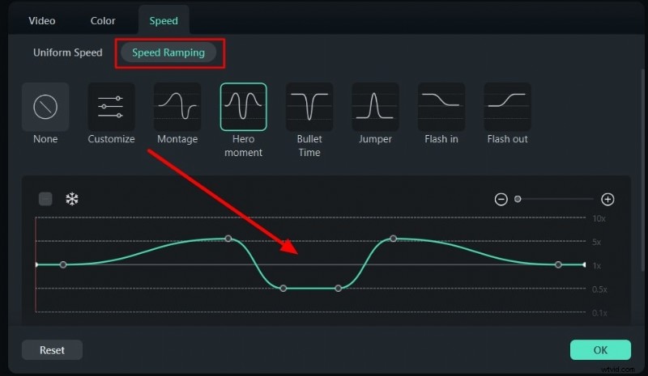The height and width of the screenshot is (376, 648).
Task: Apply the Bullet Time preset
Action: click(x=309, y=107)
